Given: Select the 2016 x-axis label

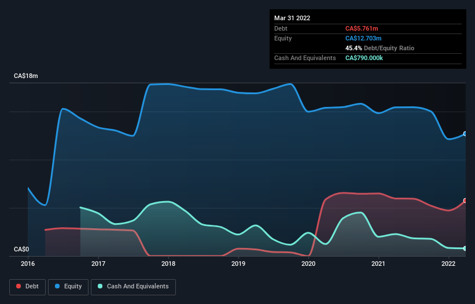Looking at the screenshot, I should click(x=28, y=264).
